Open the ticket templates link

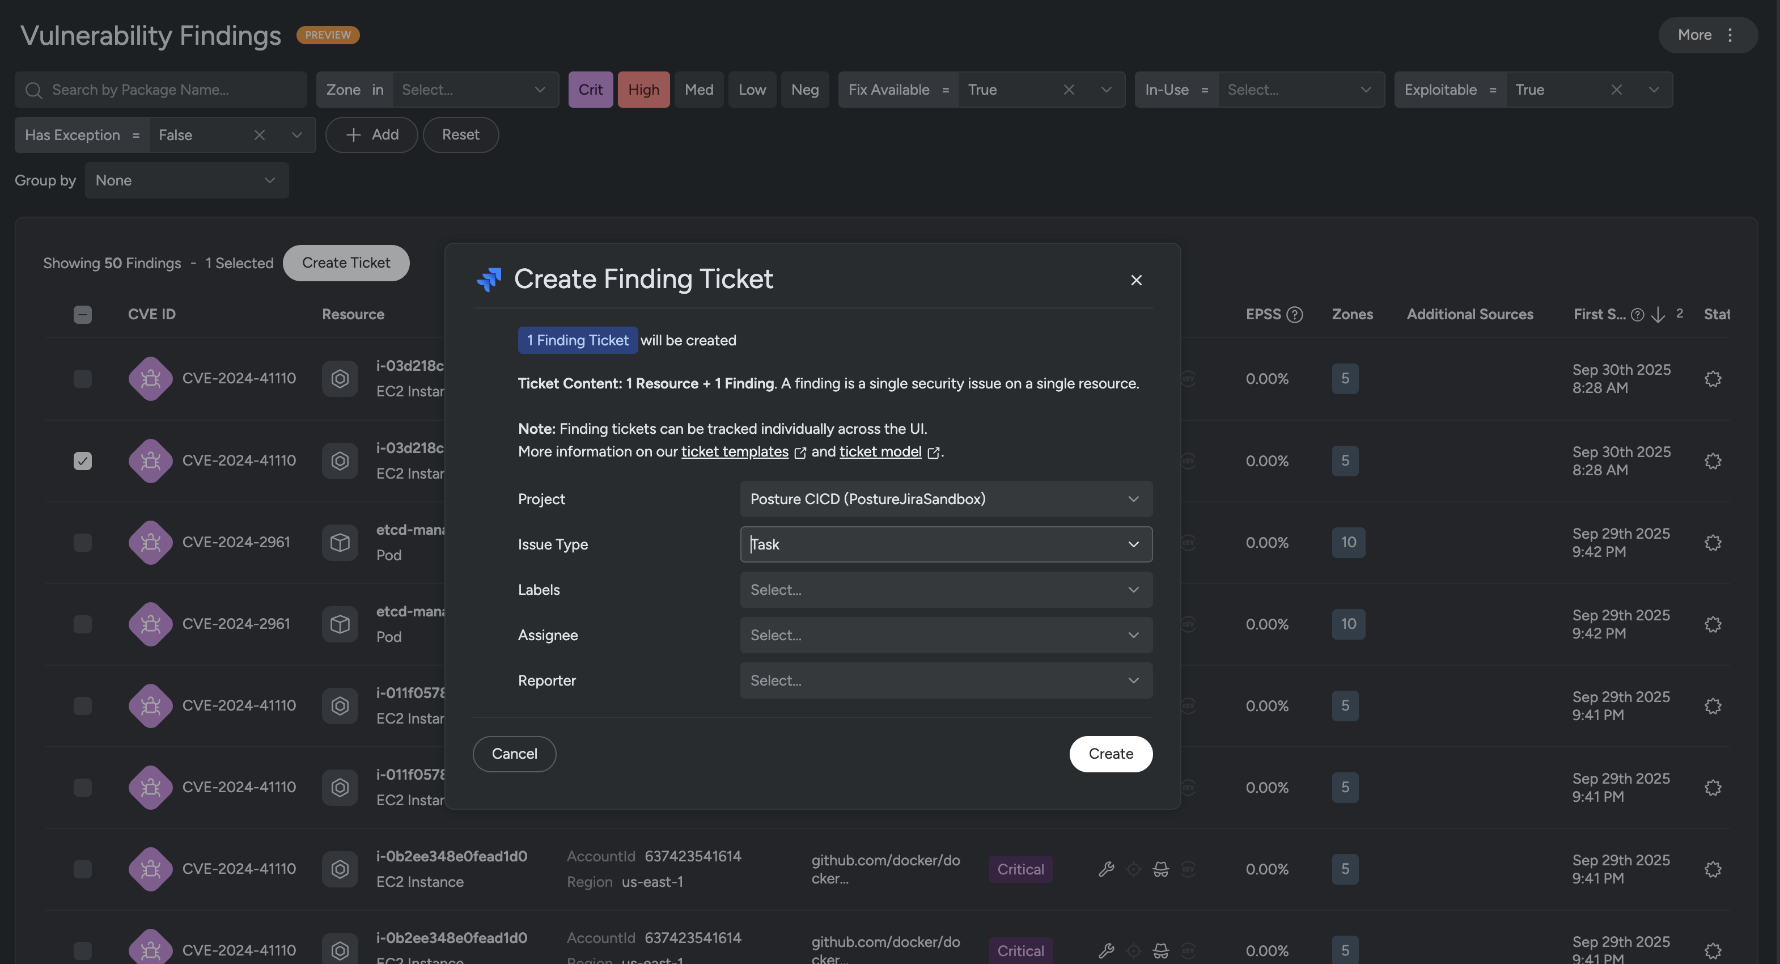pos(734,452)
